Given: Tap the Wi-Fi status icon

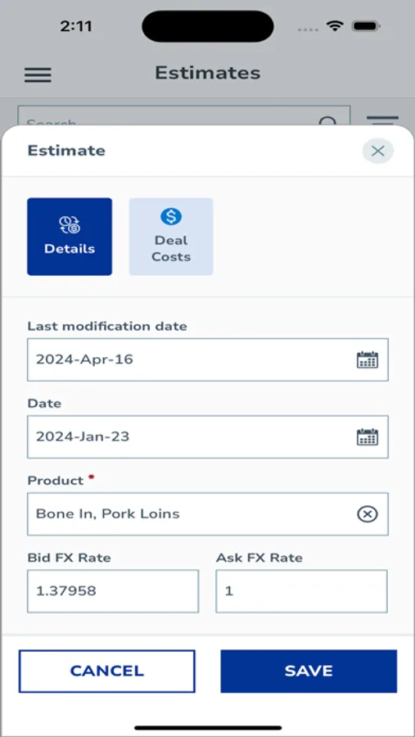Looking at the screenshot, I should (335, 26).
